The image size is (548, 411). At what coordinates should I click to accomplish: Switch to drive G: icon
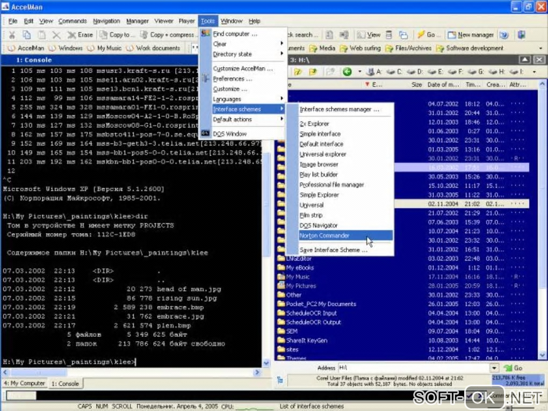[x=477, y=71]
